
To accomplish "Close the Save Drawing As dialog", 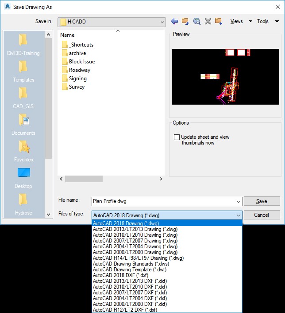I will (x=278, y=7).
